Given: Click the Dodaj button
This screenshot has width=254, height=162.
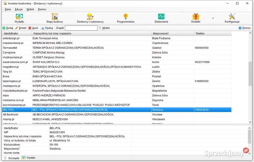Looking at the screenshot, I should pos(8,28).
